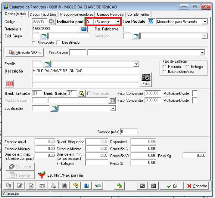Select the Entrega radio button
This screenshot has width=215, height=198.
pos(187,67)
